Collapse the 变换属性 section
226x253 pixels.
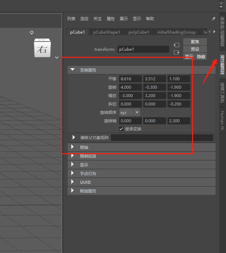pyautogui.click(x=73, y=70)
